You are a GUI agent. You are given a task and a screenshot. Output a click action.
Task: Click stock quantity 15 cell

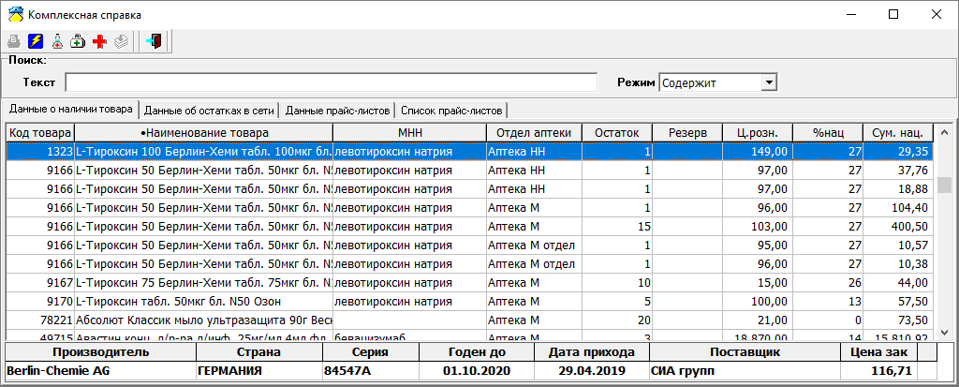pyautogui.click(x=617, y=227)
